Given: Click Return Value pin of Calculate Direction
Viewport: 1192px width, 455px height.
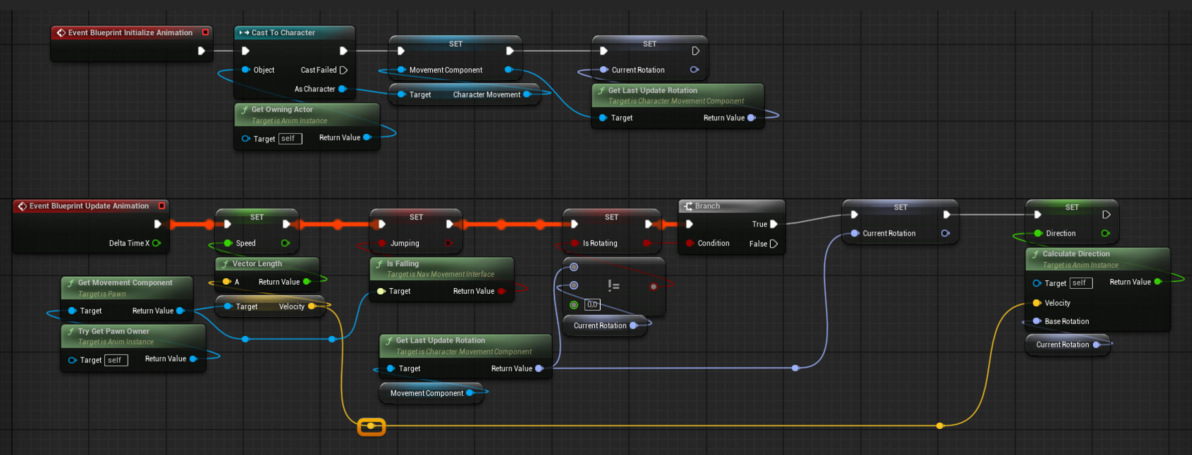Looking at the screenshot, I should click(x=1158, y=282).
